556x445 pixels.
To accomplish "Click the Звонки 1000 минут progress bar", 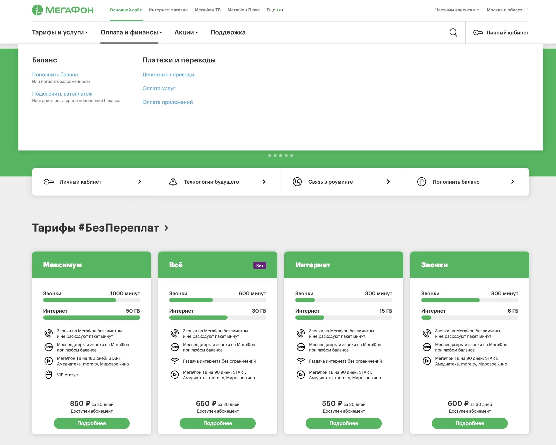I will (x=92, y=300).
